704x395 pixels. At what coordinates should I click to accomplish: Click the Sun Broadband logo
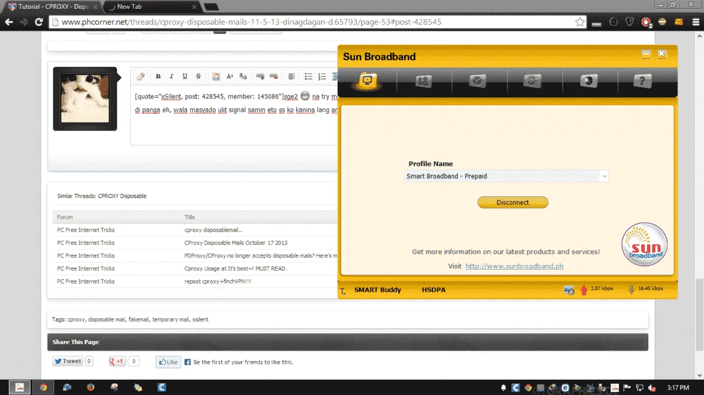point(644,244)
